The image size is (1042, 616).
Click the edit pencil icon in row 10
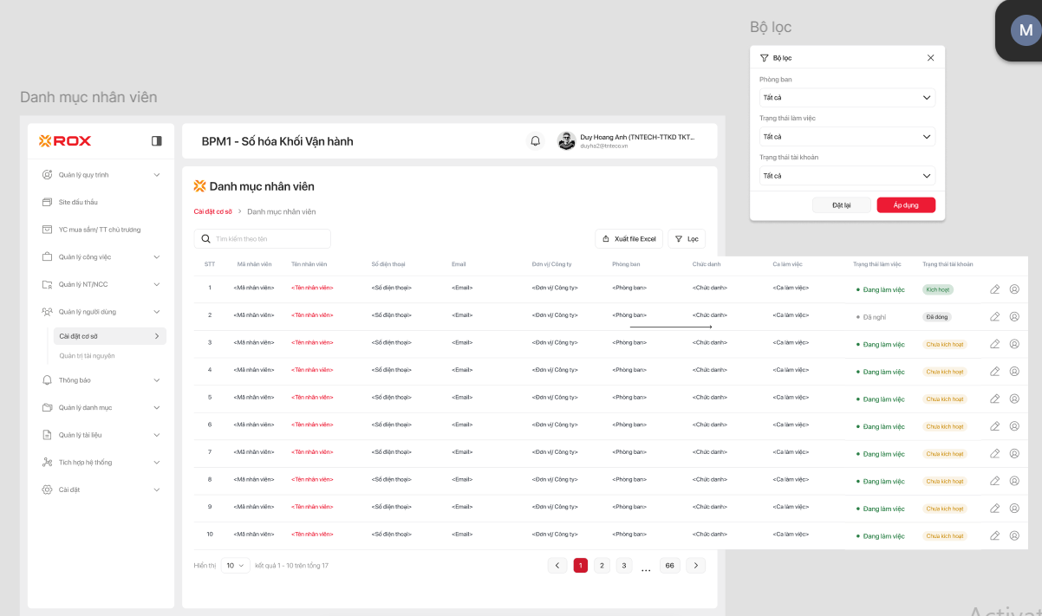[x=995, y=535]
